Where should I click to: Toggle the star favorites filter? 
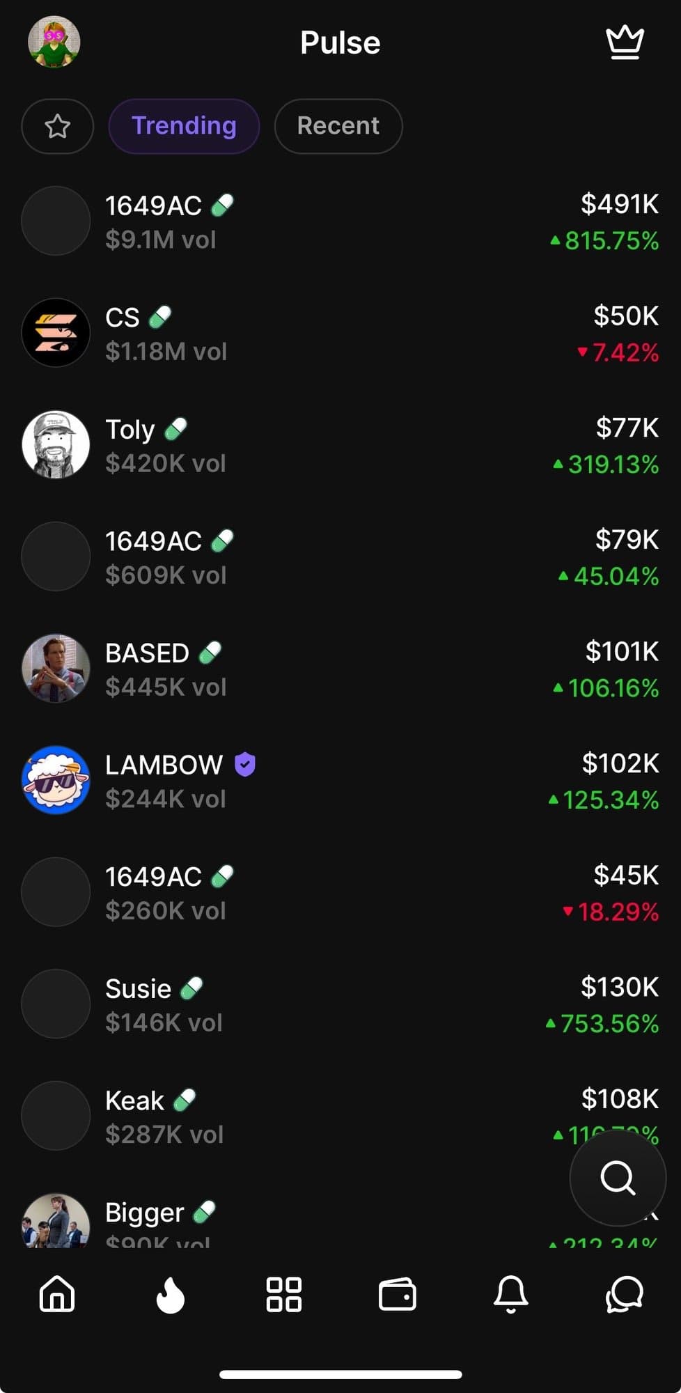coord(58,126)
